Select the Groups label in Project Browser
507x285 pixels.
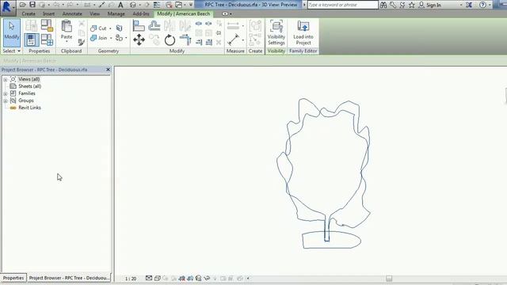point(26,101)
